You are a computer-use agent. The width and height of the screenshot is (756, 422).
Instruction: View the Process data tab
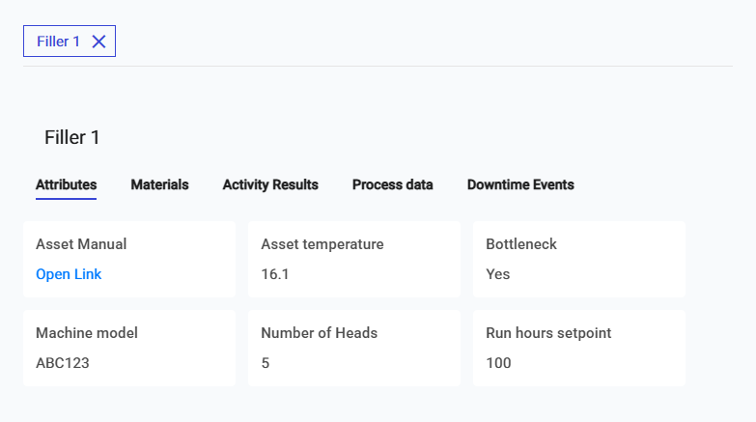[x=392, y=184]
